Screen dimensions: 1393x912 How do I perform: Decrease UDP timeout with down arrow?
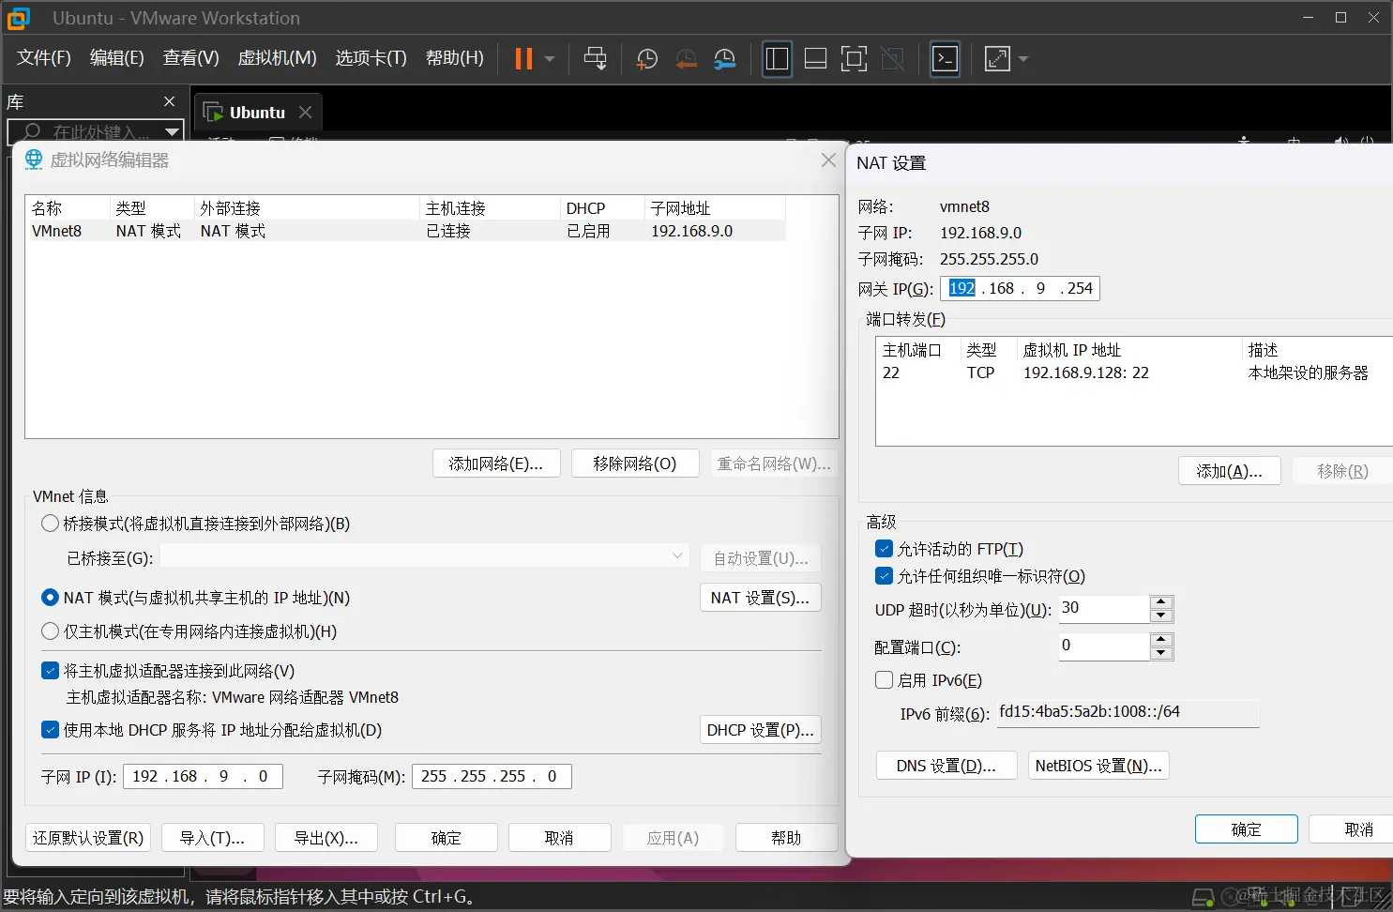click(1161, 616)
